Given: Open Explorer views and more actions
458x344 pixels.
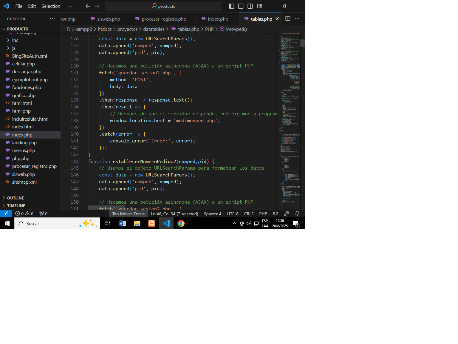Looking at the screenshot, I should (x=52, y=19).
